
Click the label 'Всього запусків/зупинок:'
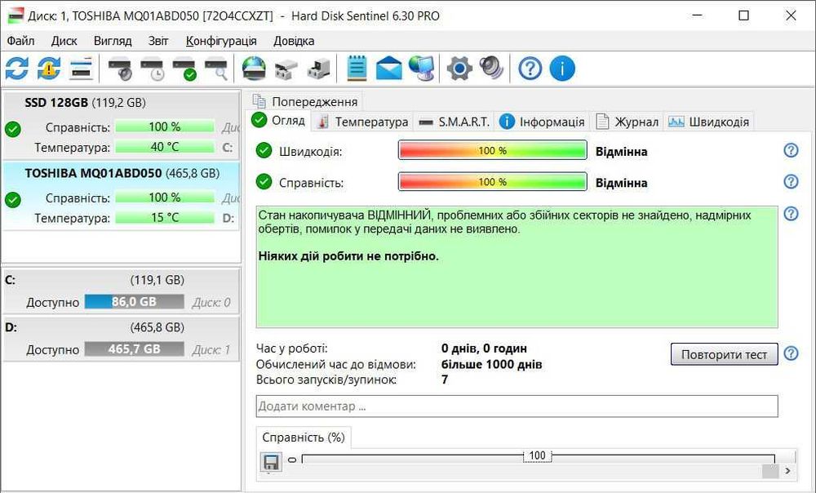tap(326, 380)
